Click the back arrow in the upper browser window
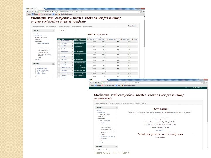 coord(28,11)
